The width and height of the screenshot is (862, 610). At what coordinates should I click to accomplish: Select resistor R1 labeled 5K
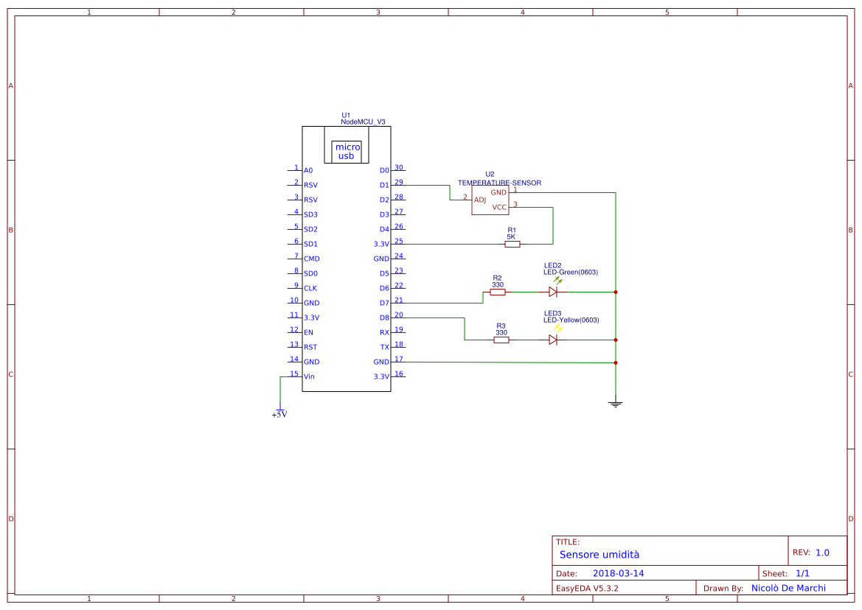pyautogui.click(x=512, y=243)
